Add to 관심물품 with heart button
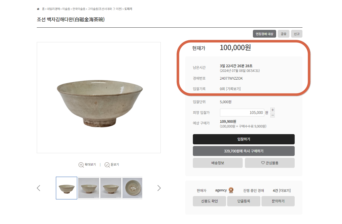 [x=270, y=163]
